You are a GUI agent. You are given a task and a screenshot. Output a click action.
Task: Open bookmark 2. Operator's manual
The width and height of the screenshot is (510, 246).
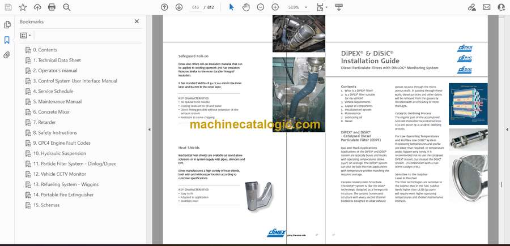tap(56, 71)
